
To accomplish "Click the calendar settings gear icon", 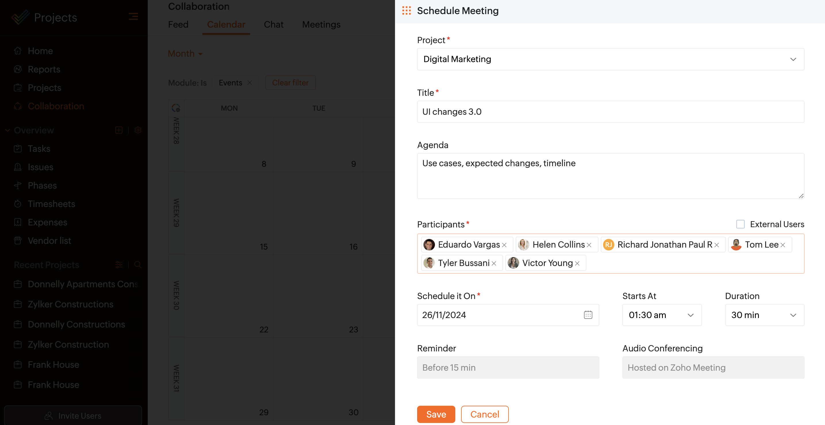I will coord(176,108).
